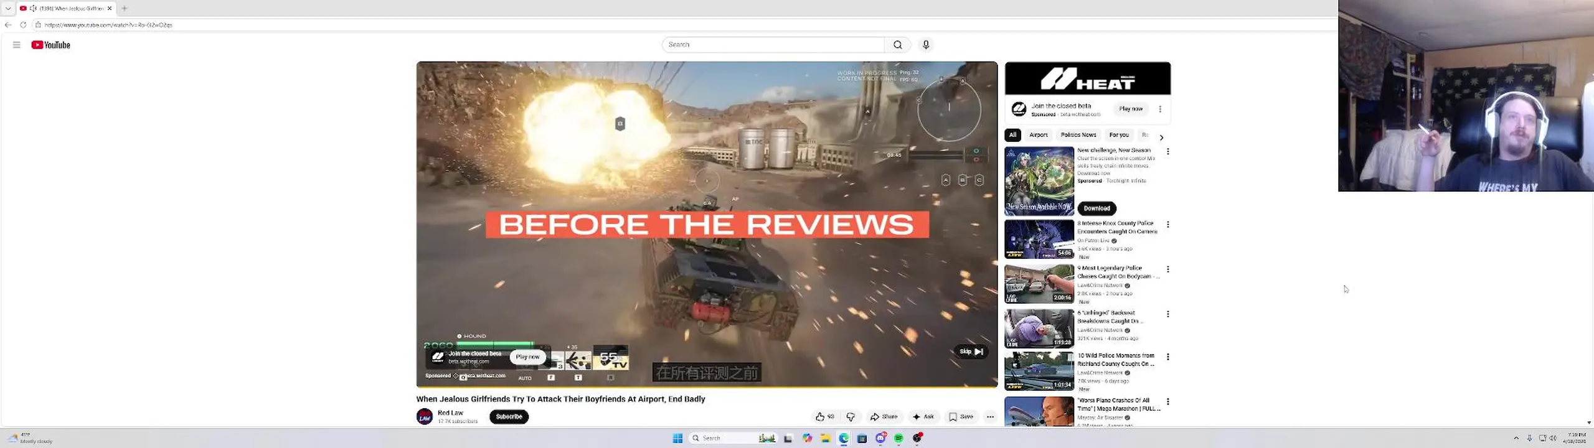
Task: Open the New Season sponsored thumbnail
Action: (1039, 181)
